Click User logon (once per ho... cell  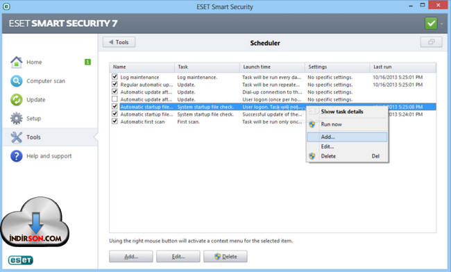coord(271,100)
